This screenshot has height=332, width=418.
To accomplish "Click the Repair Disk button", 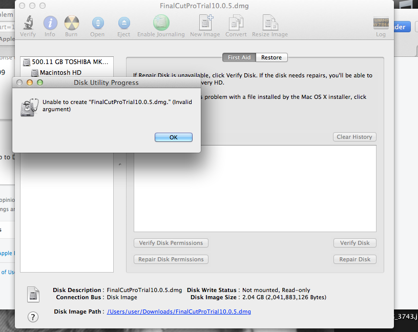I will [x=354, y=259].
